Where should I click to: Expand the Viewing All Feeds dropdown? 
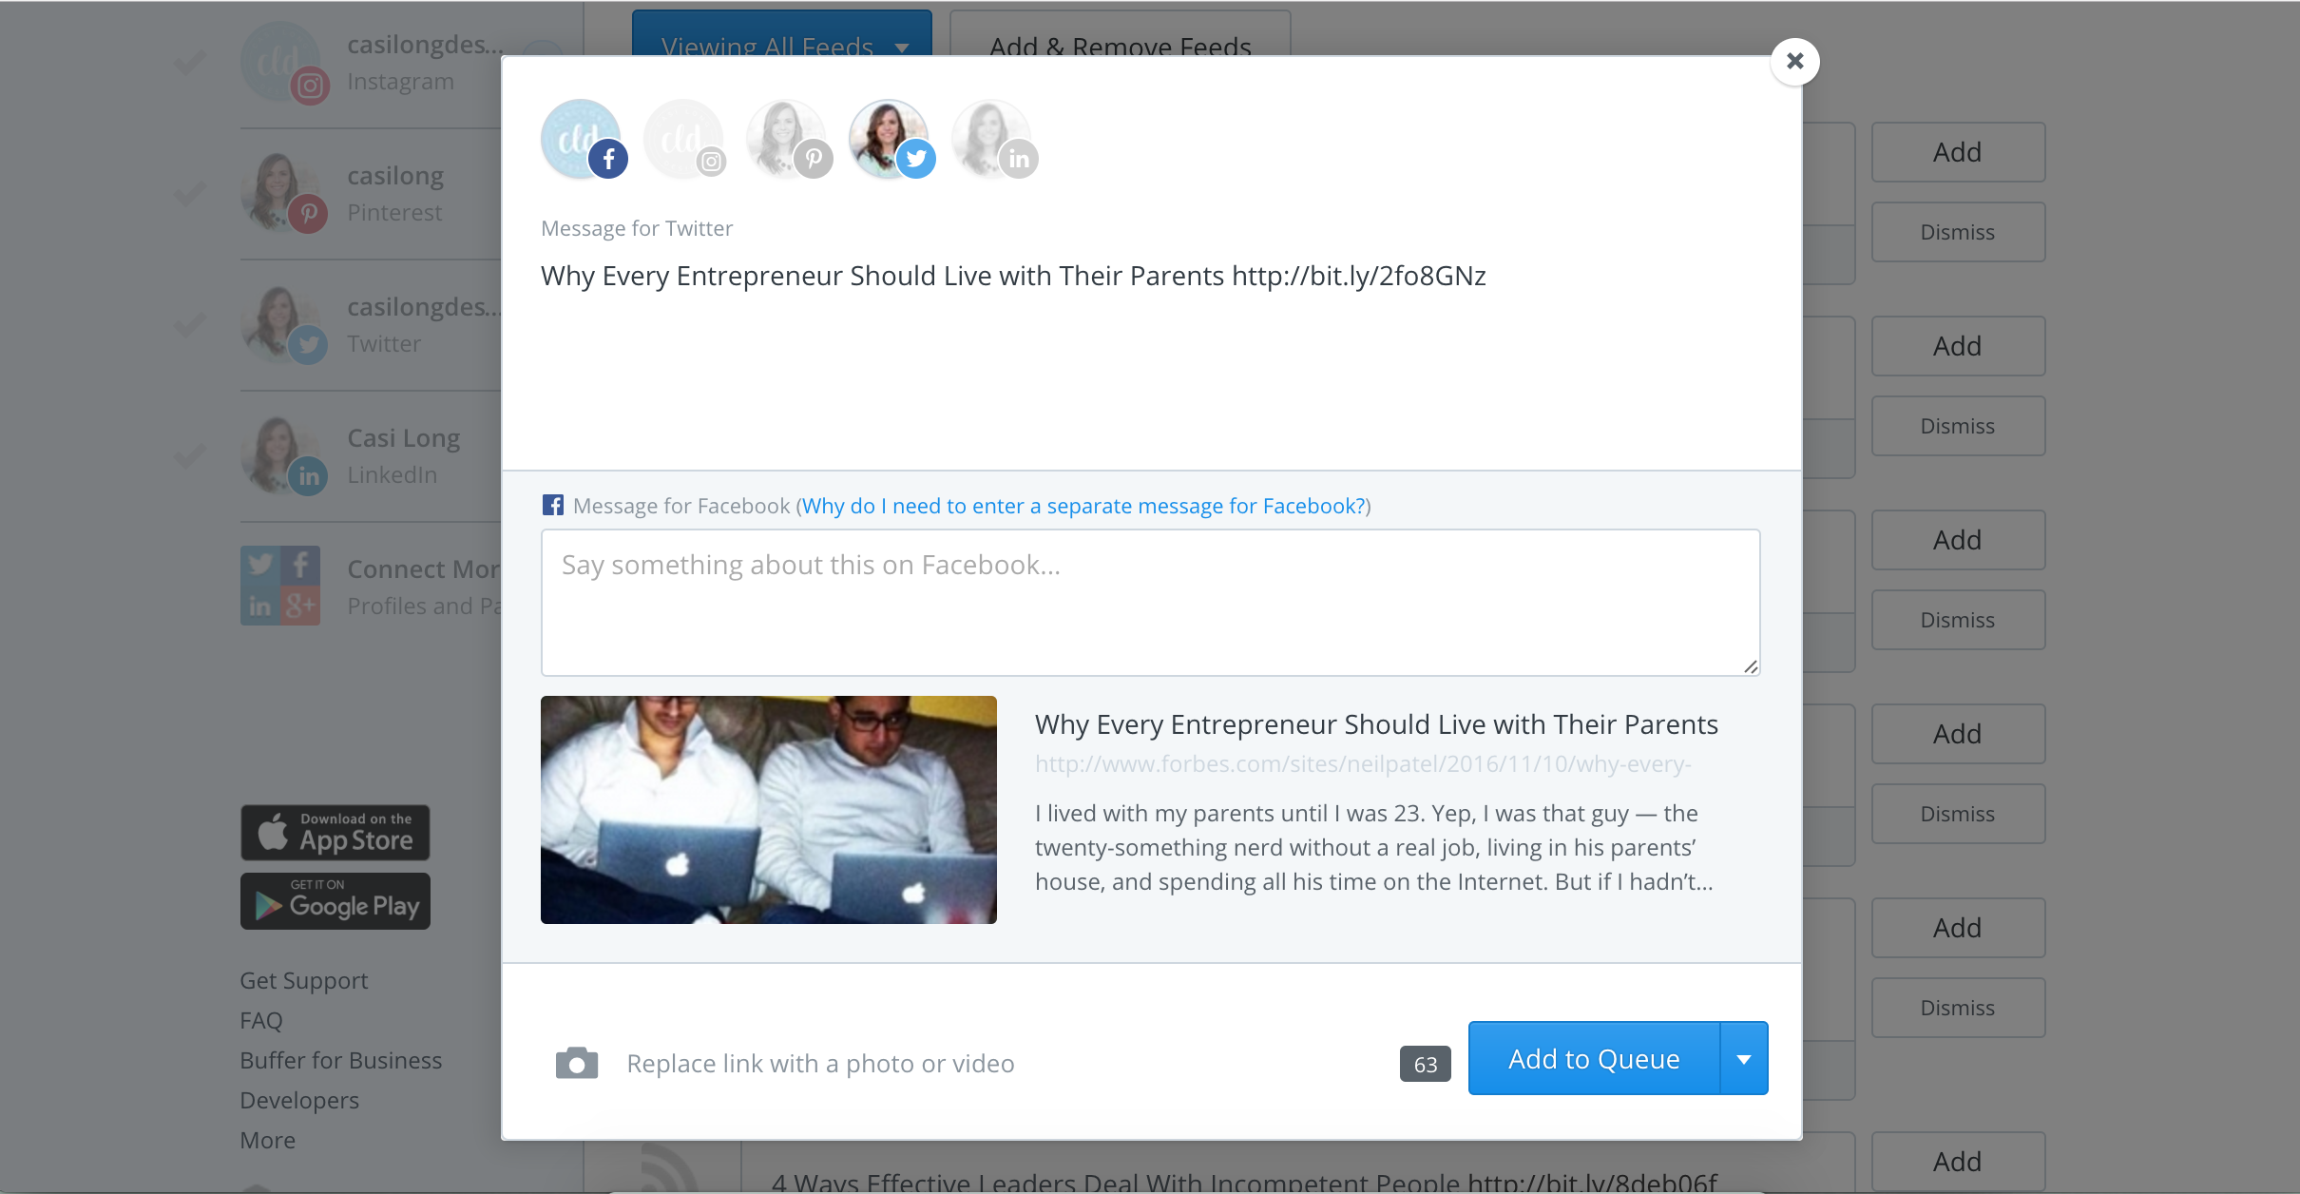click(x=781, y=38)
